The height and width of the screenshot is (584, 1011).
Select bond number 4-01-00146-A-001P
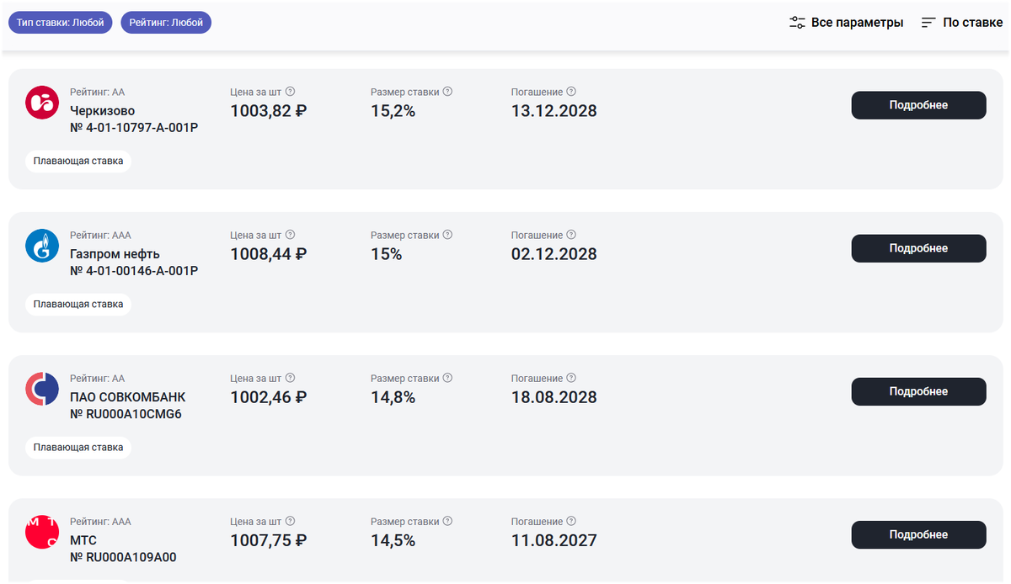[134, 271]
